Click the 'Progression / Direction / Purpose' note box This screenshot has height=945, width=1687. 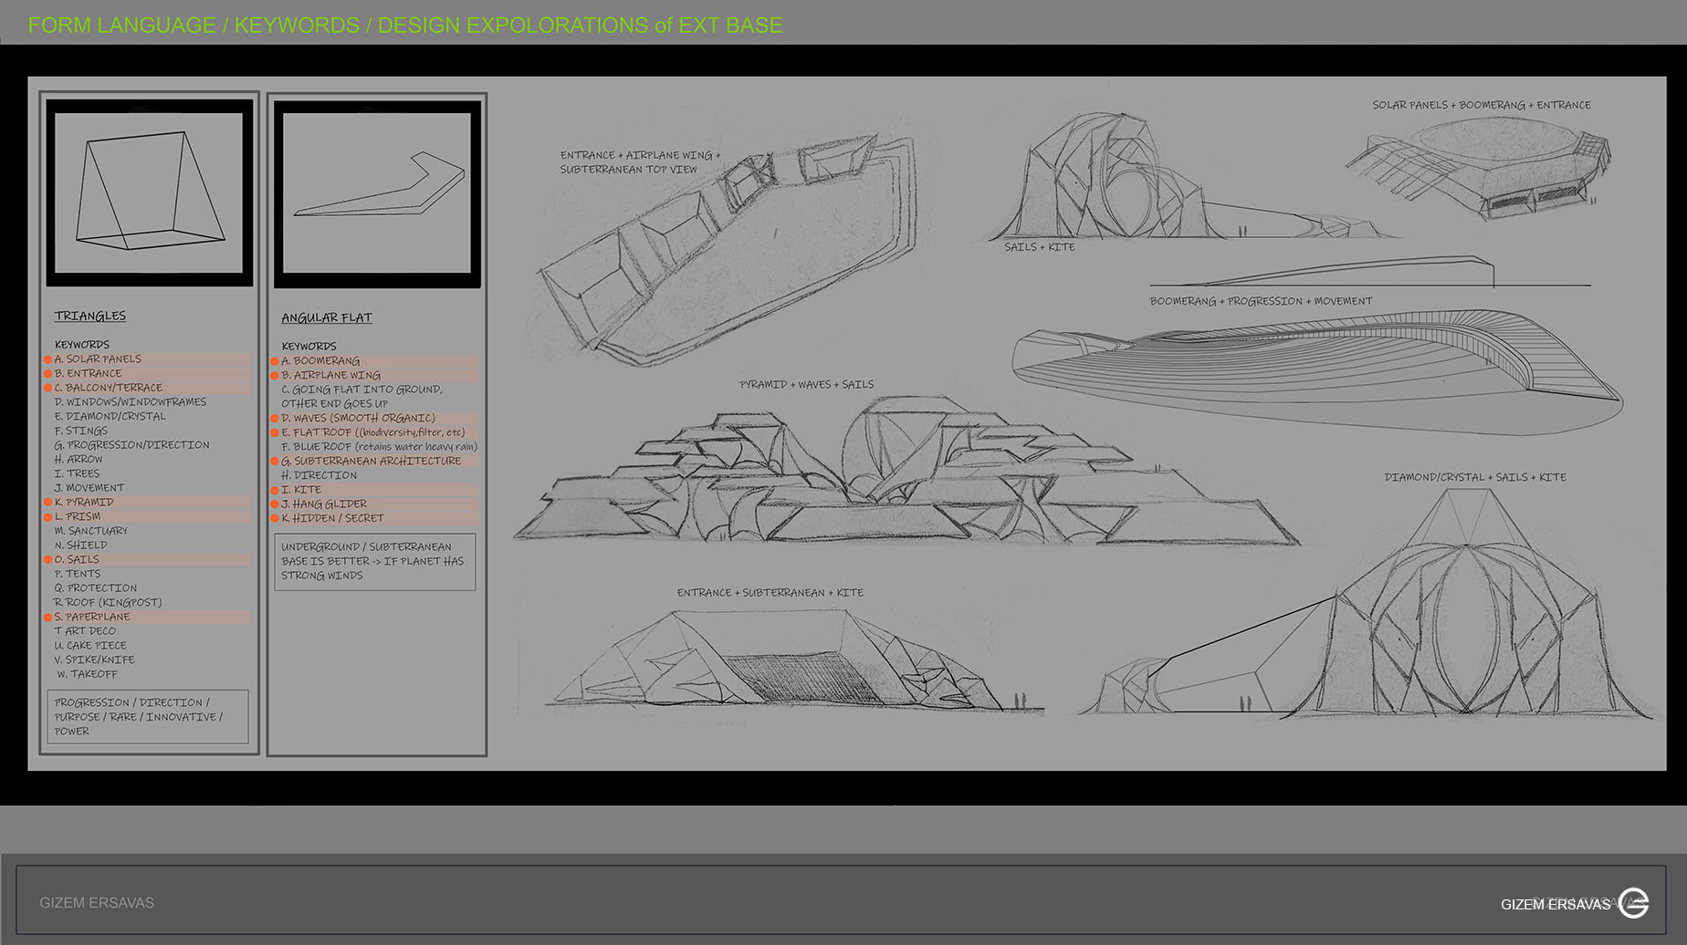(x=148, y=717)
